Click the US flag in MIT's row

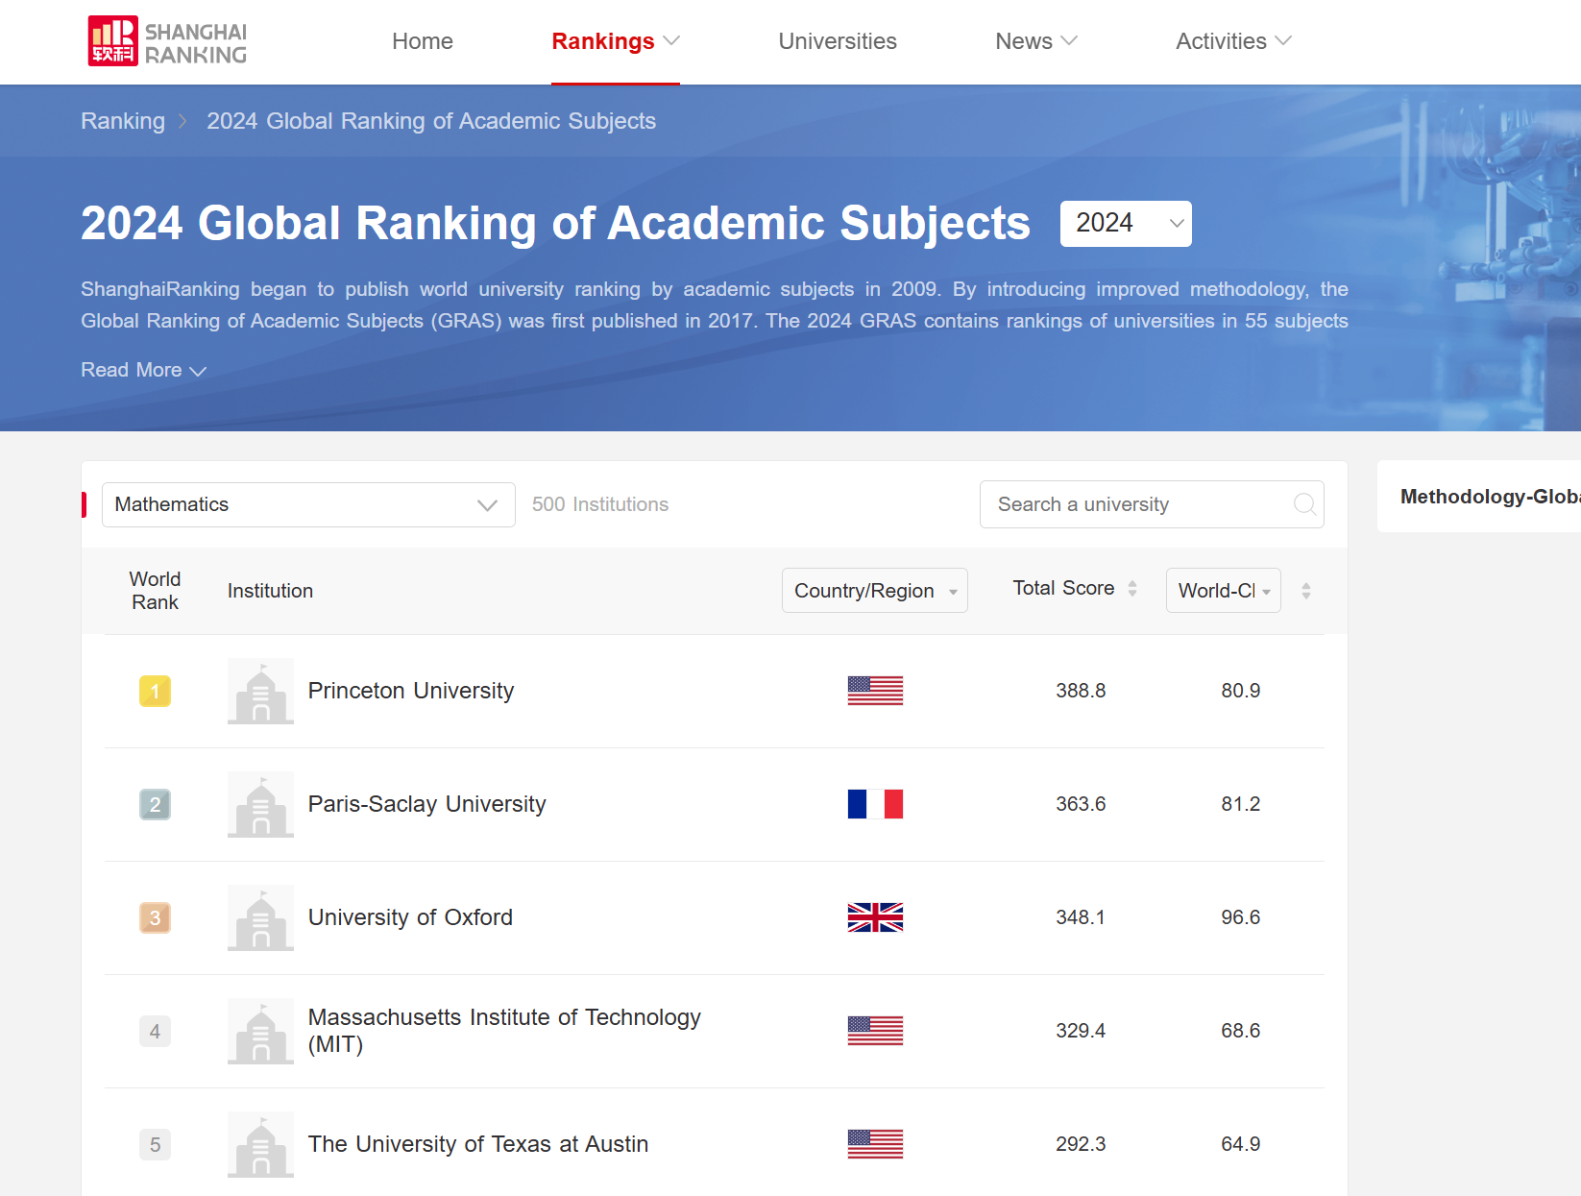[x=875, y=1031]
